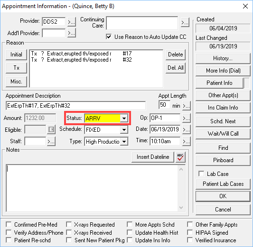Check Confirmed Pre-Med
The height and width of the screenshot is (247, 253).
9,224
